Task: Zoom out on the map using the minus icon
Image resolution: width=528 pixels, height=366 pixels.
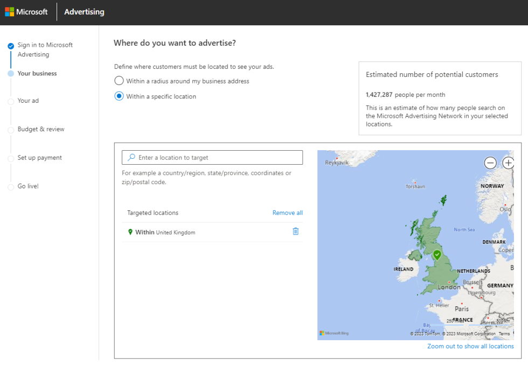Action: coord(490,163)
